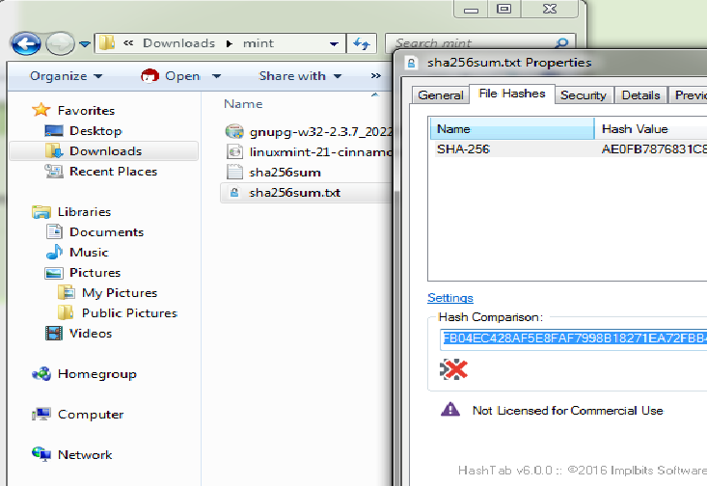Switch to the Details tab
Image resolution: width=707 pixels, height=486 pixels.
(x=640, y=95)
